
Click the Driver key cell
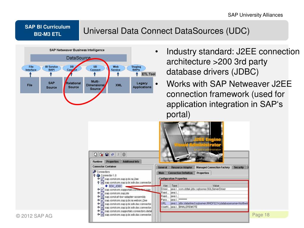(x=165, y=189)
